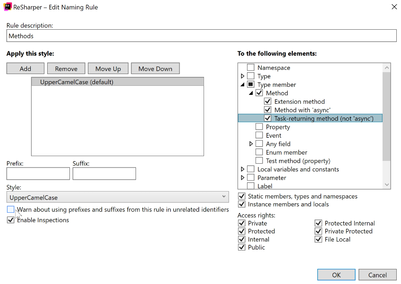Screen dimensions: 401x284
Task: Click the Add style button
Action: pos(26,68)
